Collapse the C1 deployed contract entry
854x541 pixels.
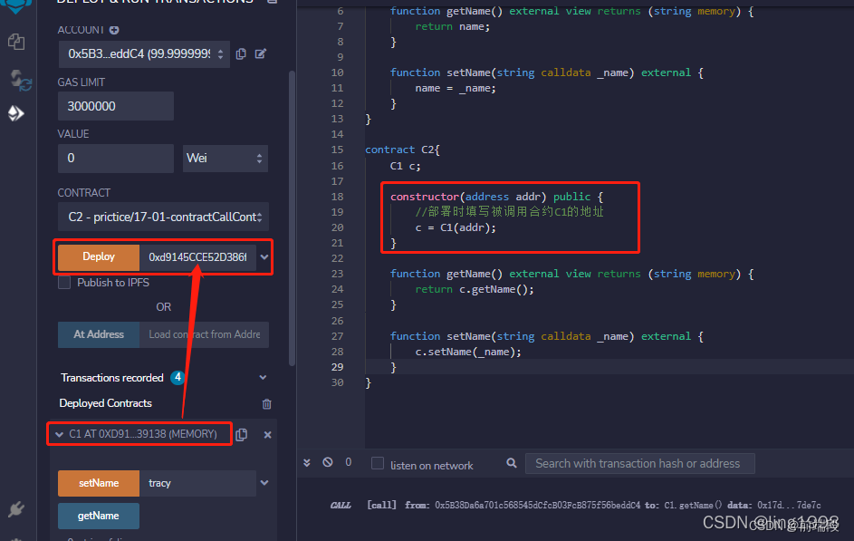60,434
